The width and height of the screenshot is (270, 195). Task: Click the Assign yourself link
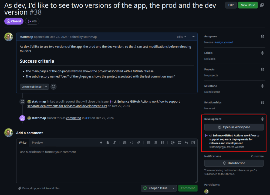click(x=224, y=42)
